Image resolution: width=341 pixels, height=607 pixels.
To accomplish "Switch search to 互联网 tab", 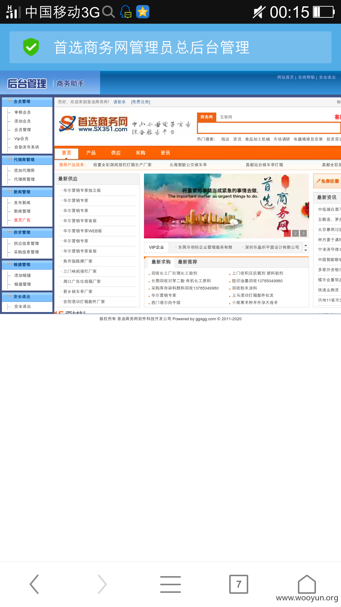I will [x=226, y=117].
